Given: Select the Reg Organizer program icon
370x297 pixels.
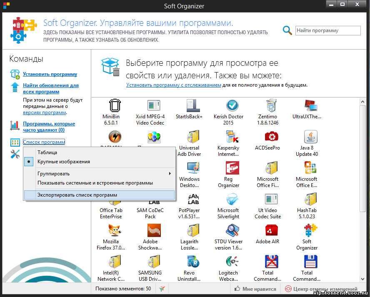Looking at the screenshot, I should tap(232, 168).
